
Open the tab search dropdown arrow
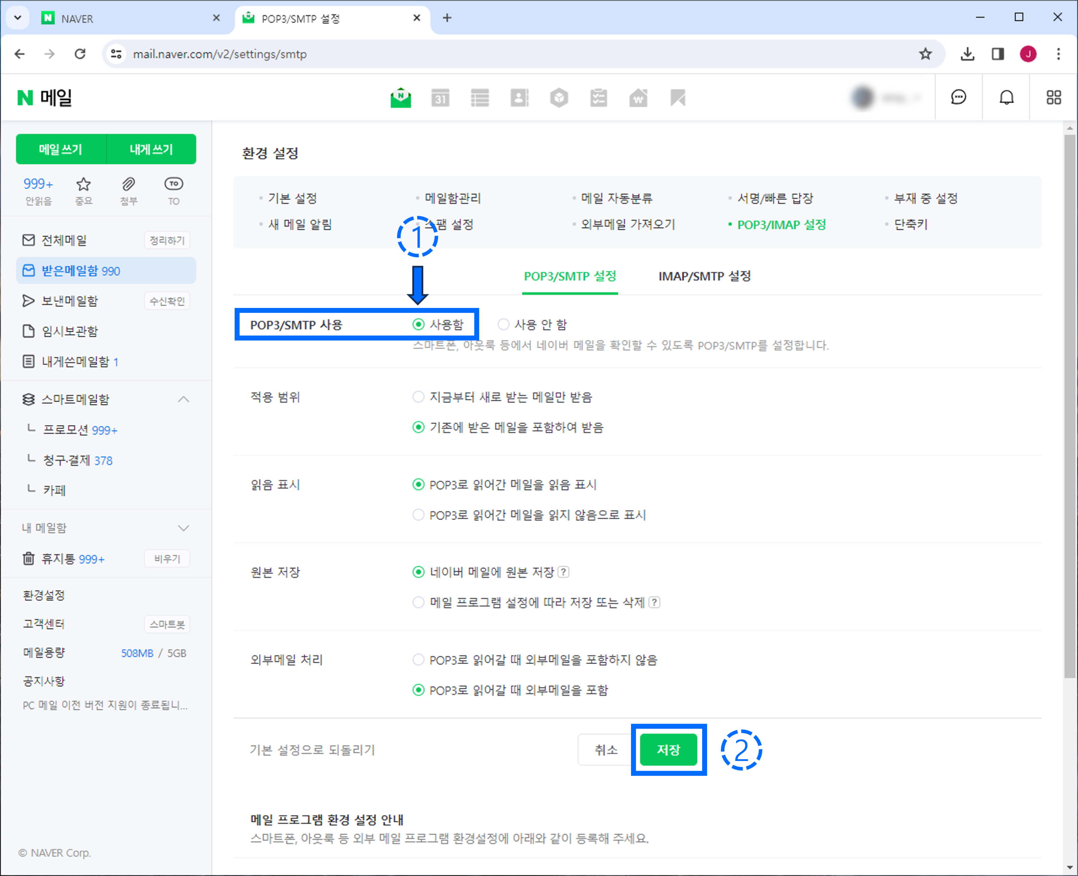point(18,18)
